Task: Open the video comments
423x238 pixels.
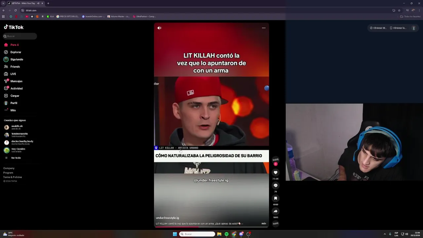Action: (275, 185)
